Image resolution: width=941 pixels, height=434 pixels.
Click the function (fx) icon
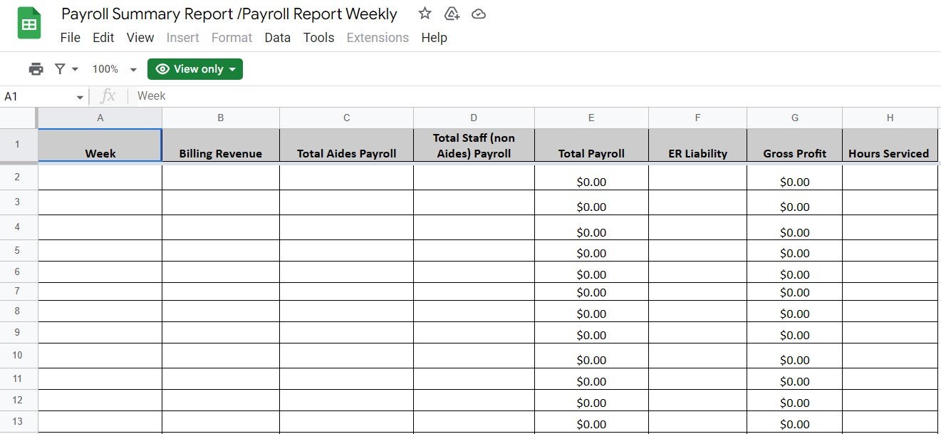coord(107,95)
